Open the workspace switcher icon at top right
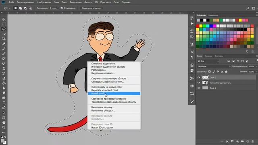Screen dimensions: 258x145 tap(253, 8)
